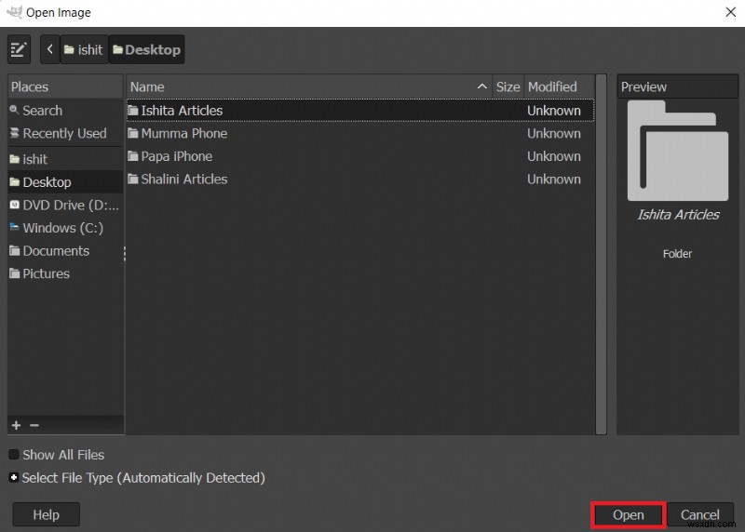Screen dimensions: 745x532
Task: Click the back arrow in the path bar
Action: [50, 49]
